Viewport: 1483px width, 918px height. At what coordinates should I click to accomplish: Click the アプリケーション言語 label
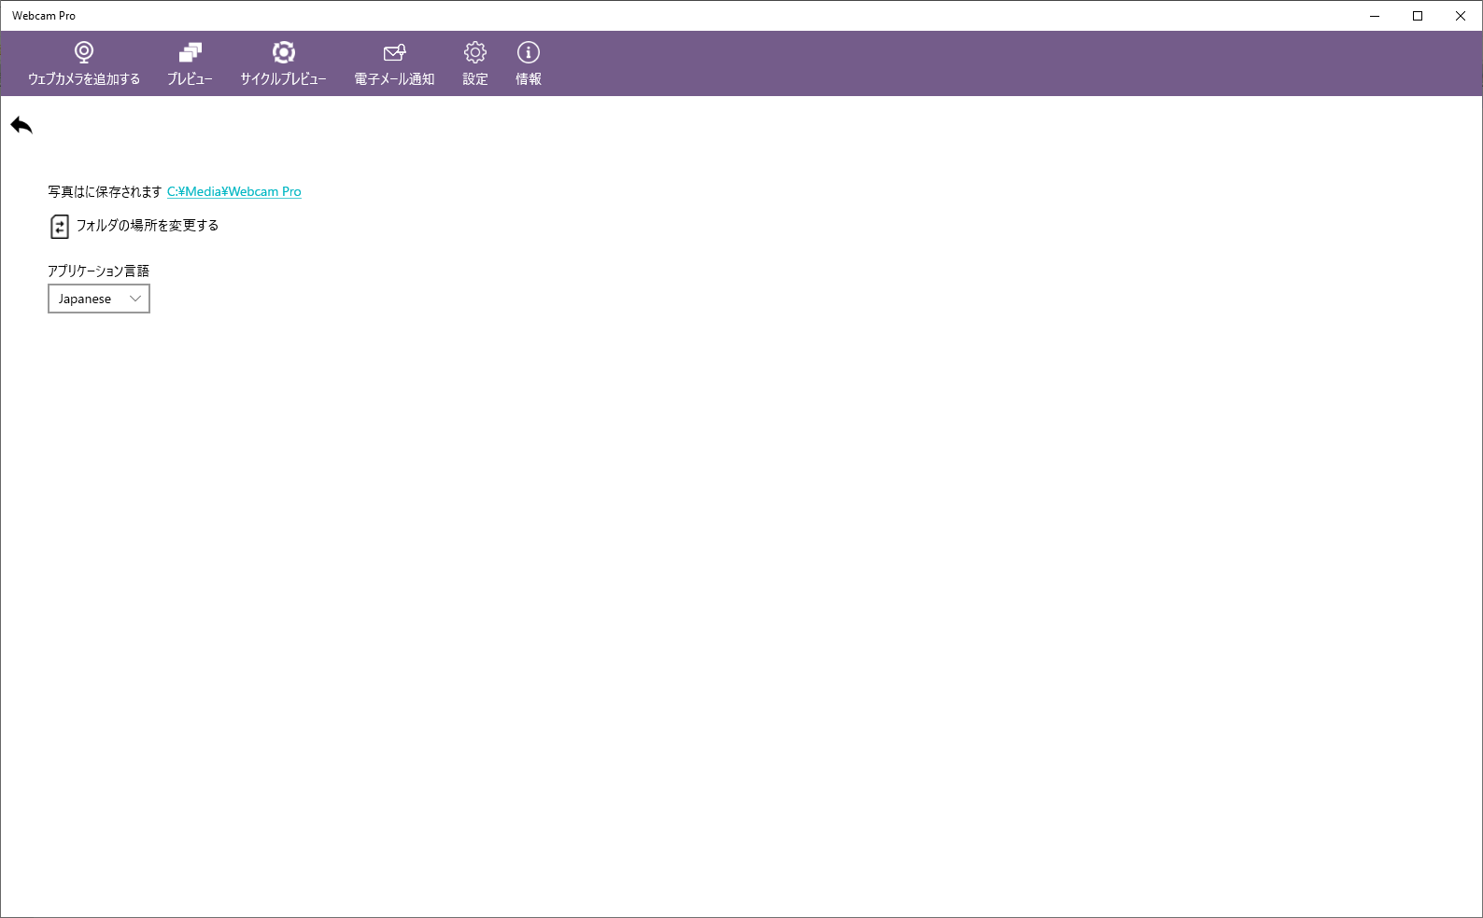pyautogui.click(x=98, y=271)
